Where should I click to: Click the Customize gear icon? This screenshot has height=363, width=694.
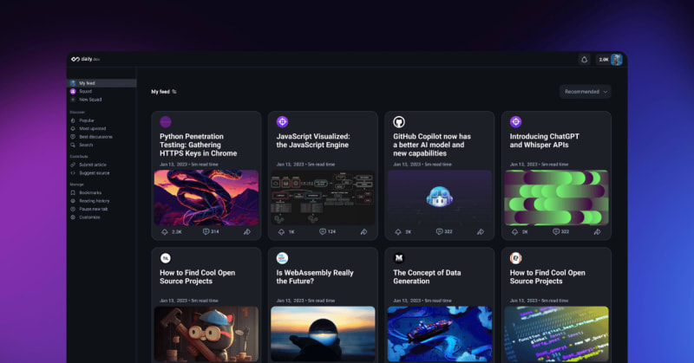coord(73,217)
